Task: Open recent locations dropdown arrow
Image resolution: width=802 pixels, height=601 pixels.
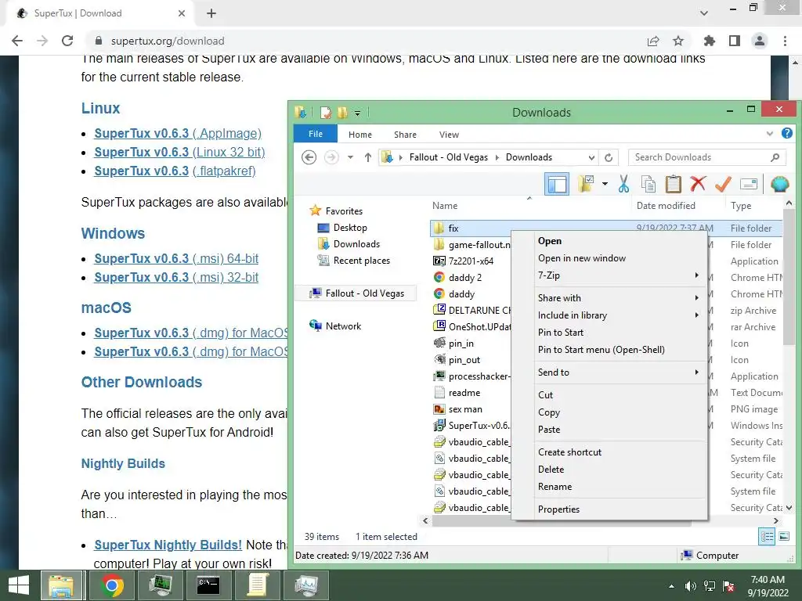Action: click(350, 157)
